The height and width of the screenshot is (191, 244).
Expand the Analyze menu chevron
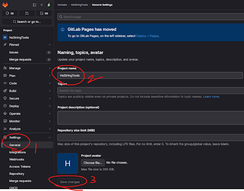[x=50, y=129]
